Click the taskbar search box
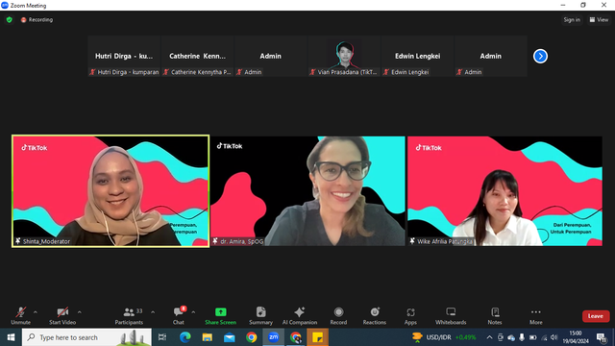Image resolution: width=615 pixels, height=346 pixels. click(86, 337)
